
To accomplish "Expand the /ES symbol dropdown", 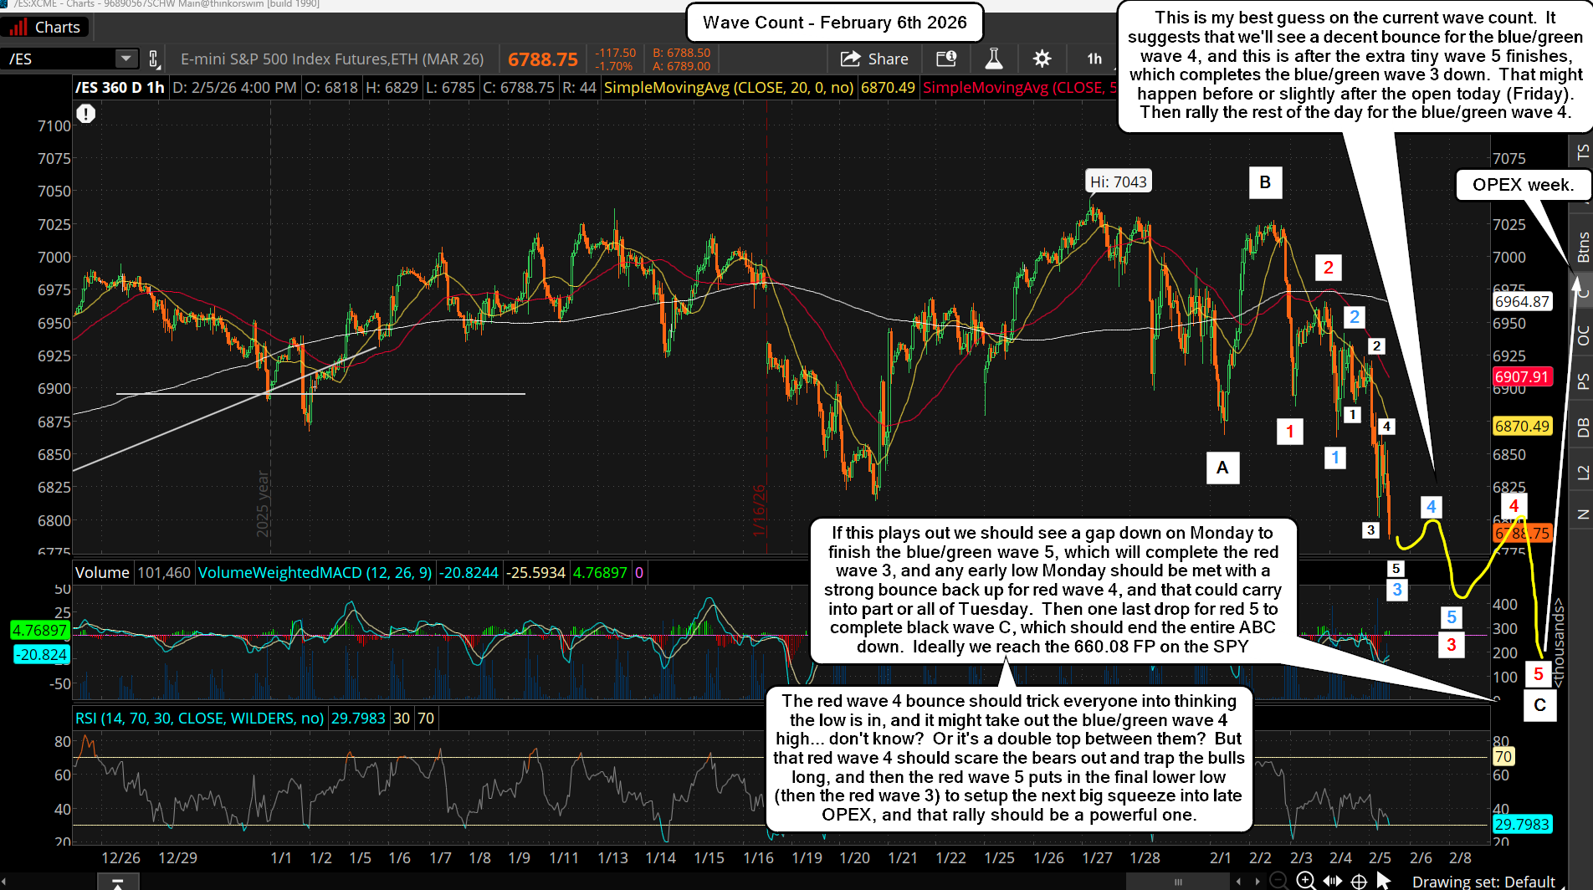I will pos(125,59).
